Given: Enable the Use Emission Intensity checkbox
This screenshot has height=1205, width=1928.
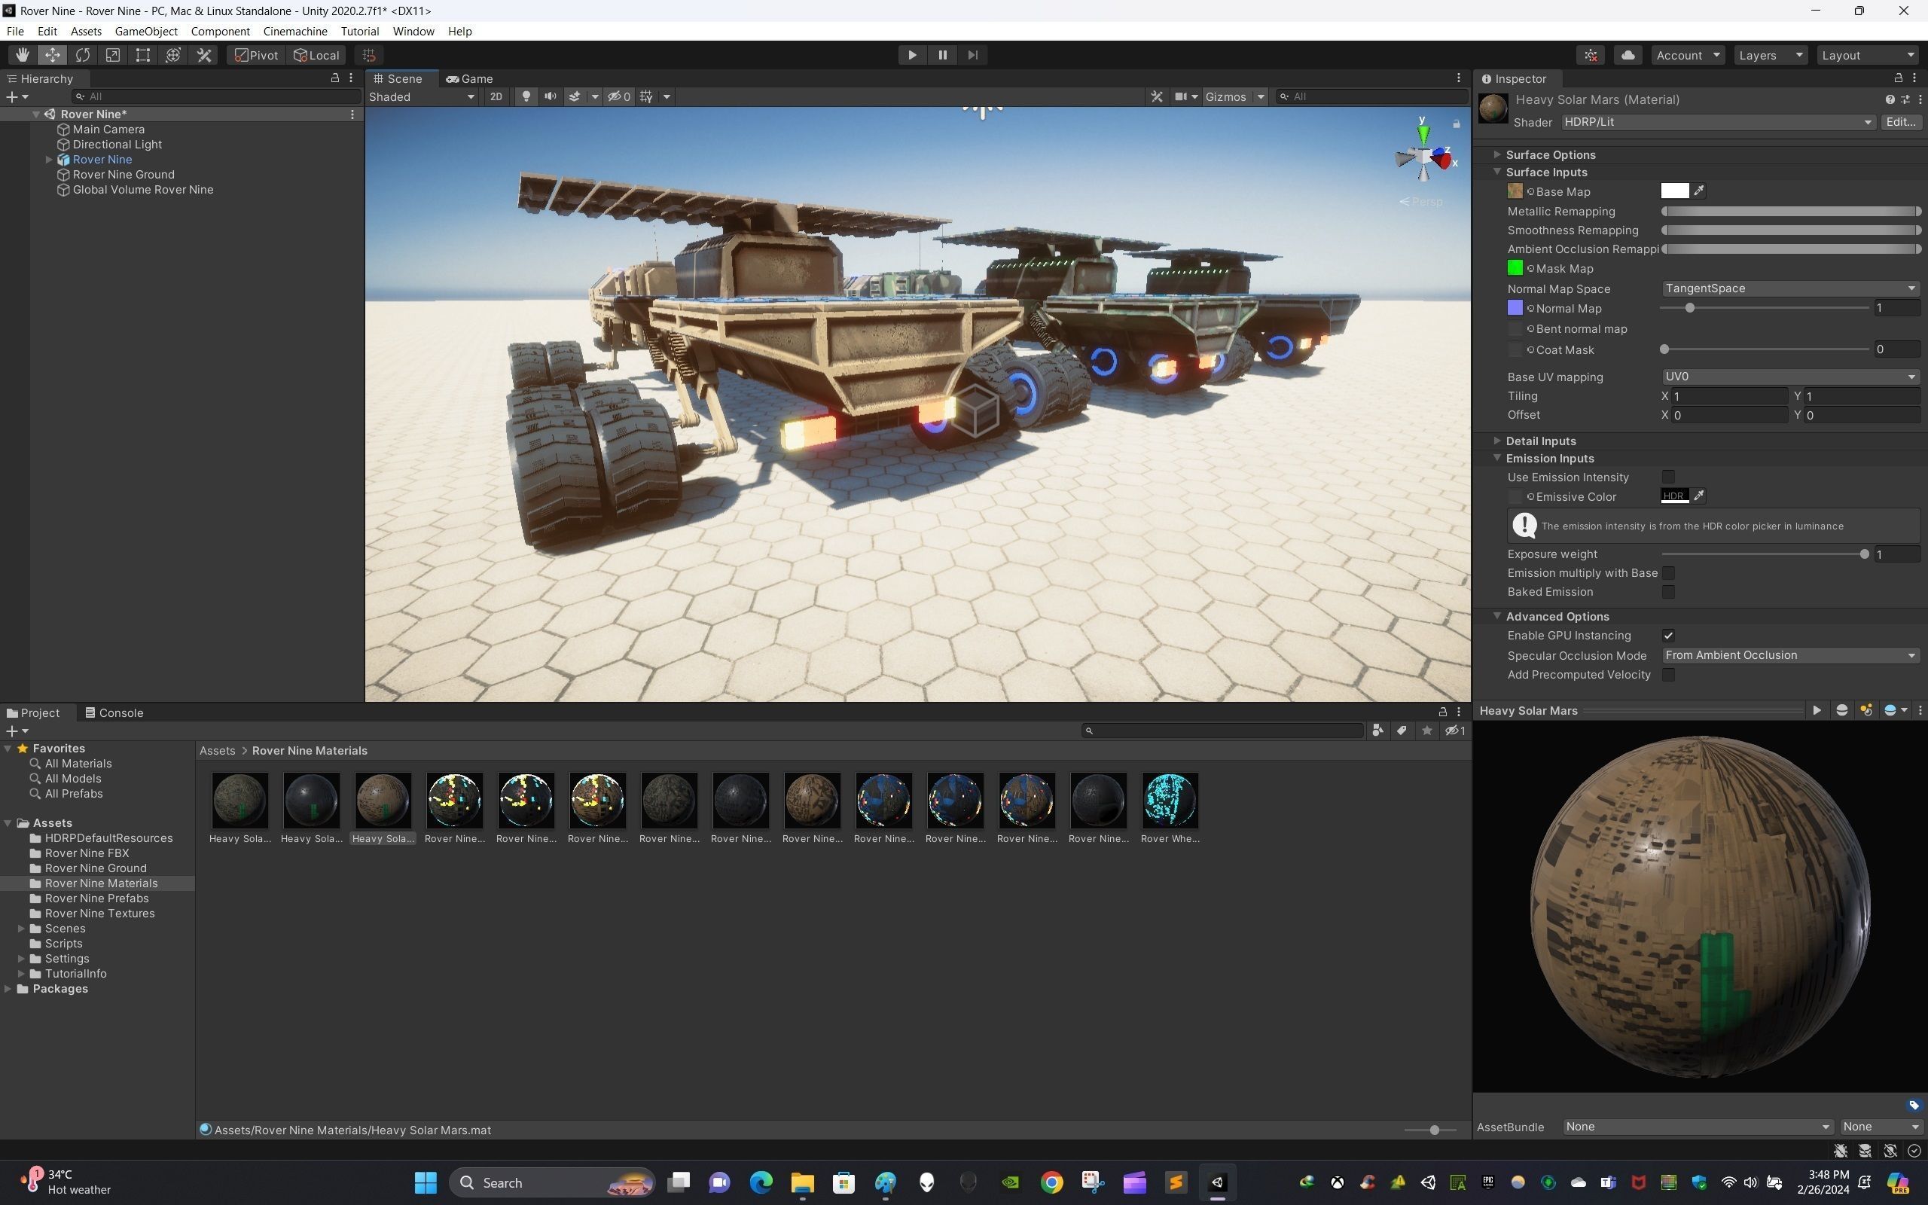Looking at the screenshot, I should click(x=1668, y=477).
